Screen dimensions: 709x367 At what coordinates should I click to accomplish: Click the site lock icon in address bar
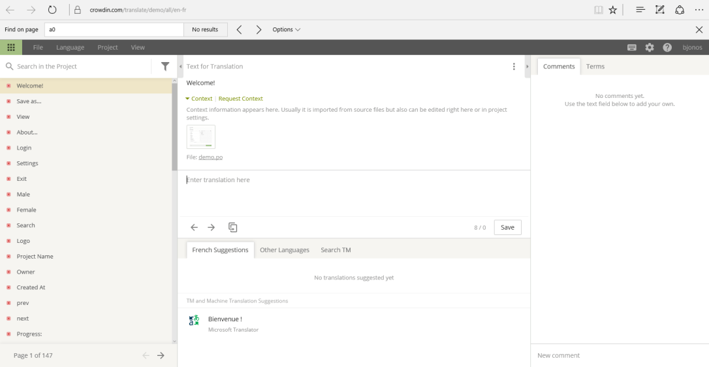click(x=78, y=10)
